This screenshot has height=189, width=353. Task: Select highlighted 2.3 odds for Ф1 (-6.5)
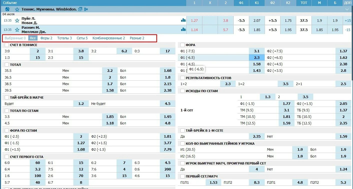point(257,58)
